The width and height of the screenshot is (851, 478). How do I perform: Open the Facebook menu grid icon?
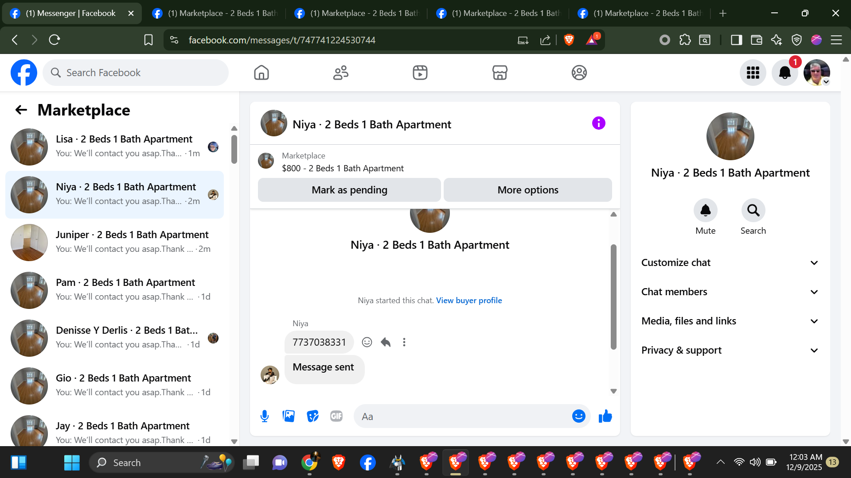click(x=753, y=73)
